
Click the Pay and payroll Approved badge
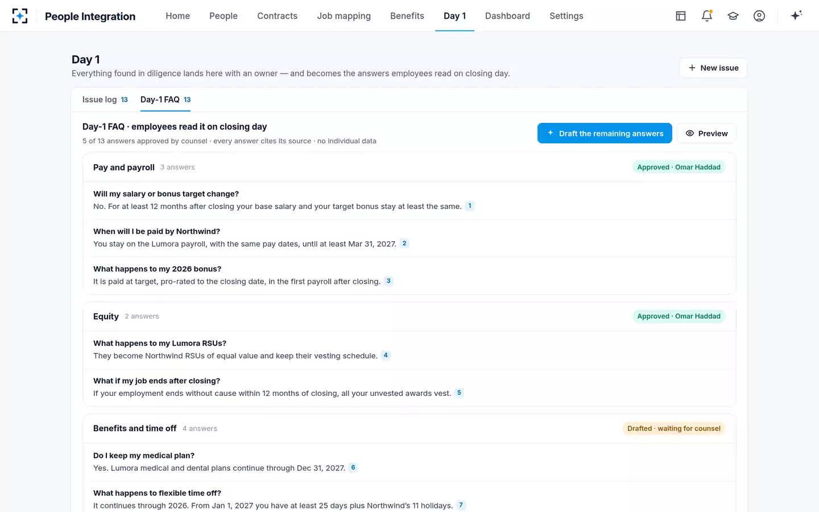point(679,167)
